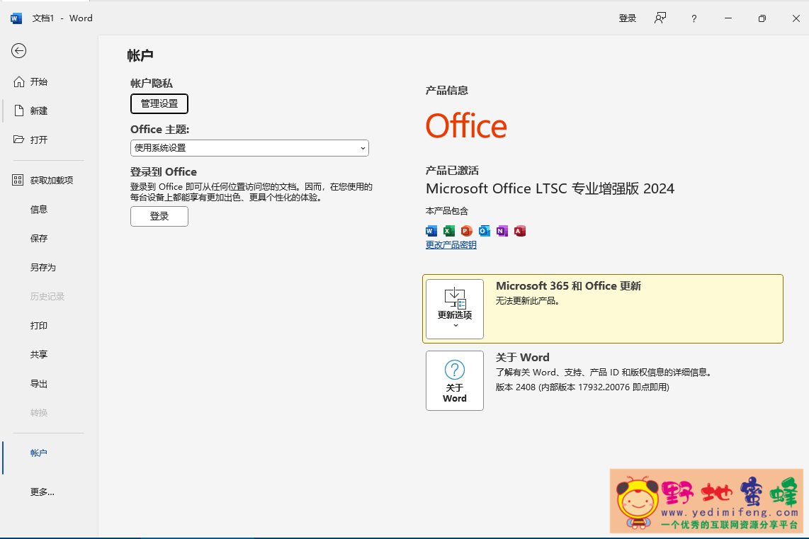Click the Microsoft Office LTSC 专业增强版 2024 text
Viewport: 809px width, 539px height.
tap(550, 189)
